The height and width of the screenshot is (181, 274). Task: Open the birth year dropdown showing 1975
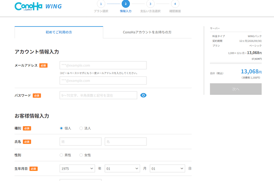77,168
